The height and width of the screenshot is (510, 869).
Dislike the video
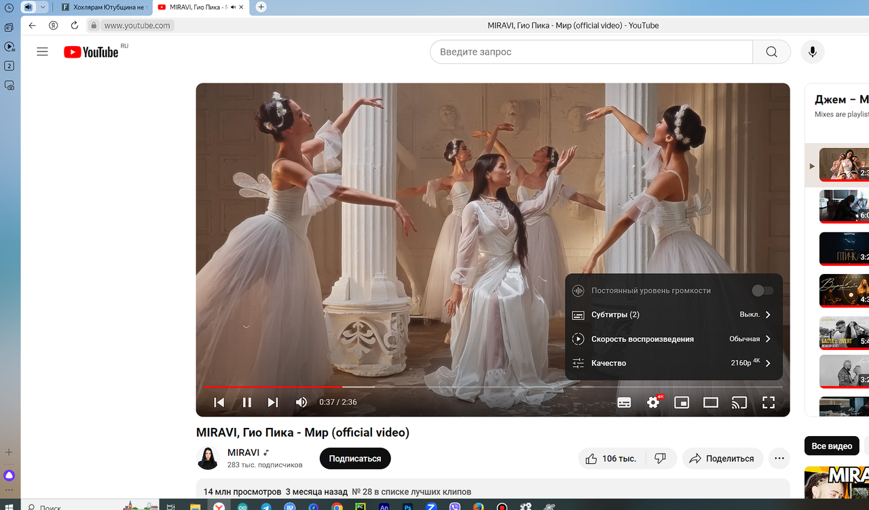point(661,458)
